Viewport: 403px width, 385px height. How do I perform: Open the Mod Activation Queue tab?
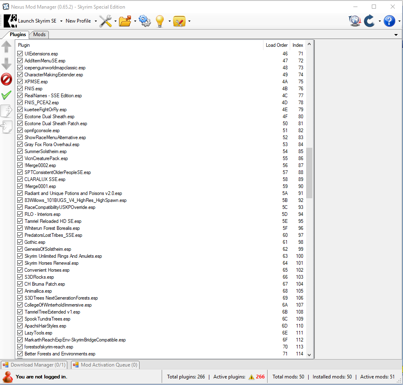point(105,365)
